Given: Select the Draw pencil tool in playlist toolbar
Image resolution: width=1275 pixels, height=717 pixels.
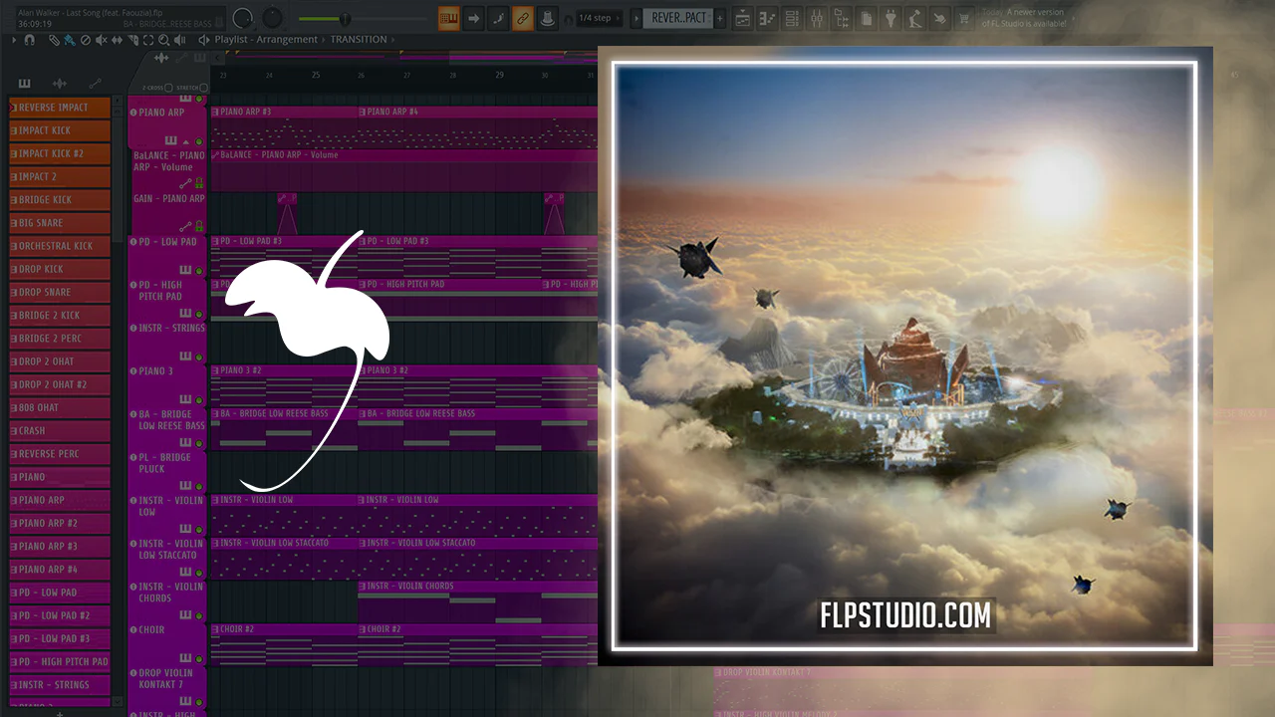Looking at the screenshot, I should click(56, 40).
